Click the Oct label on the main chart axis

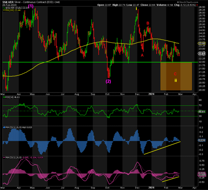107,94
